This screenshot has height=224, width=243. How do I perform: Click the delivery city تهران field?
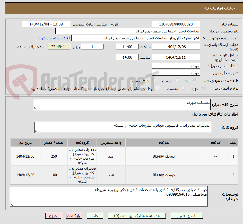click(176, 73)
